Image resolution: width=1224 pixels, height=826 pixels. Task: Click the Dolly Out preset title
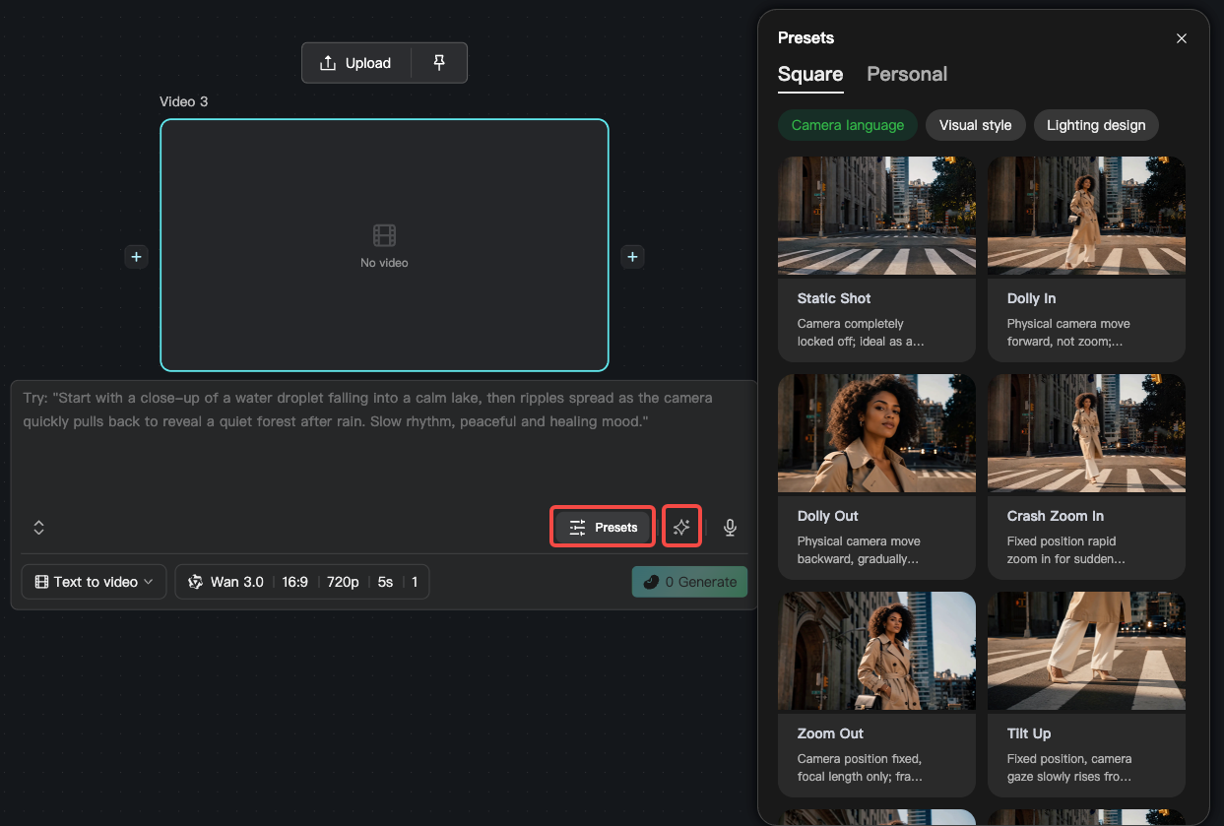tap(828, 516)
